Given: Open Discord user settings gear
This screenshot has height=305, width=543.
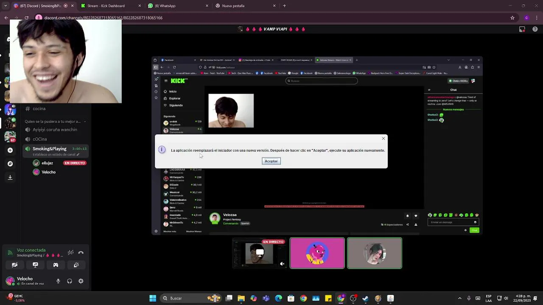Looking at the screenshot, I should point(81,281).
